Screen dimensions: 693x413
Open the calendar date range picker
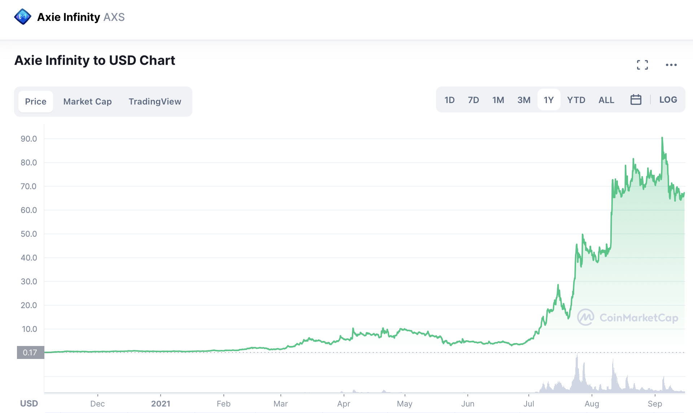click(636, 100)
